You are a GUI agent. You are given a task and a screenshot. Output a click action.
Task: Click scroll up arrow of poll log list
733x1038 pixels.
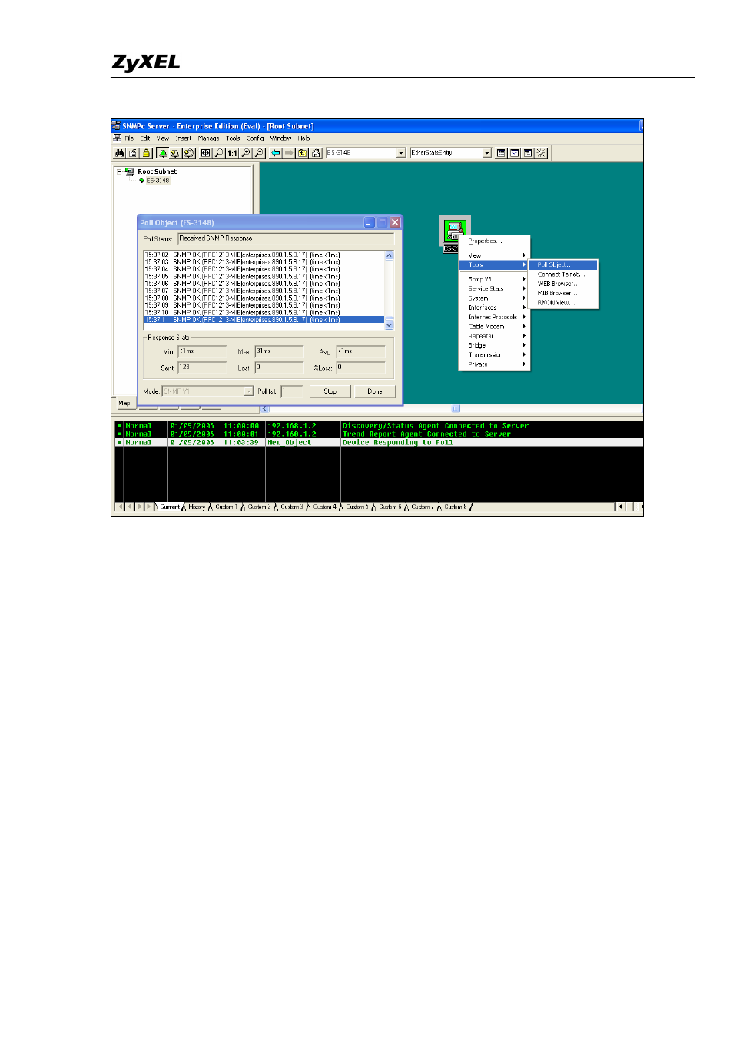(389, 255)
